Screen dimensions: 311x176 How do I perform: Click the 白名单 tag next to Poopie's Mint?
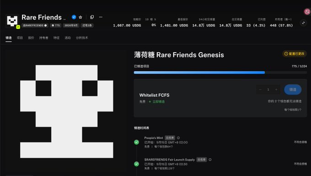[x=170, y=138]
